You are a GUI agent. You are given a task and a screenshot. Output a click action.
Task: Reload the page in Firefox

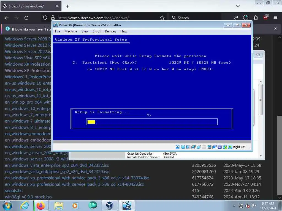click(26, 18)
